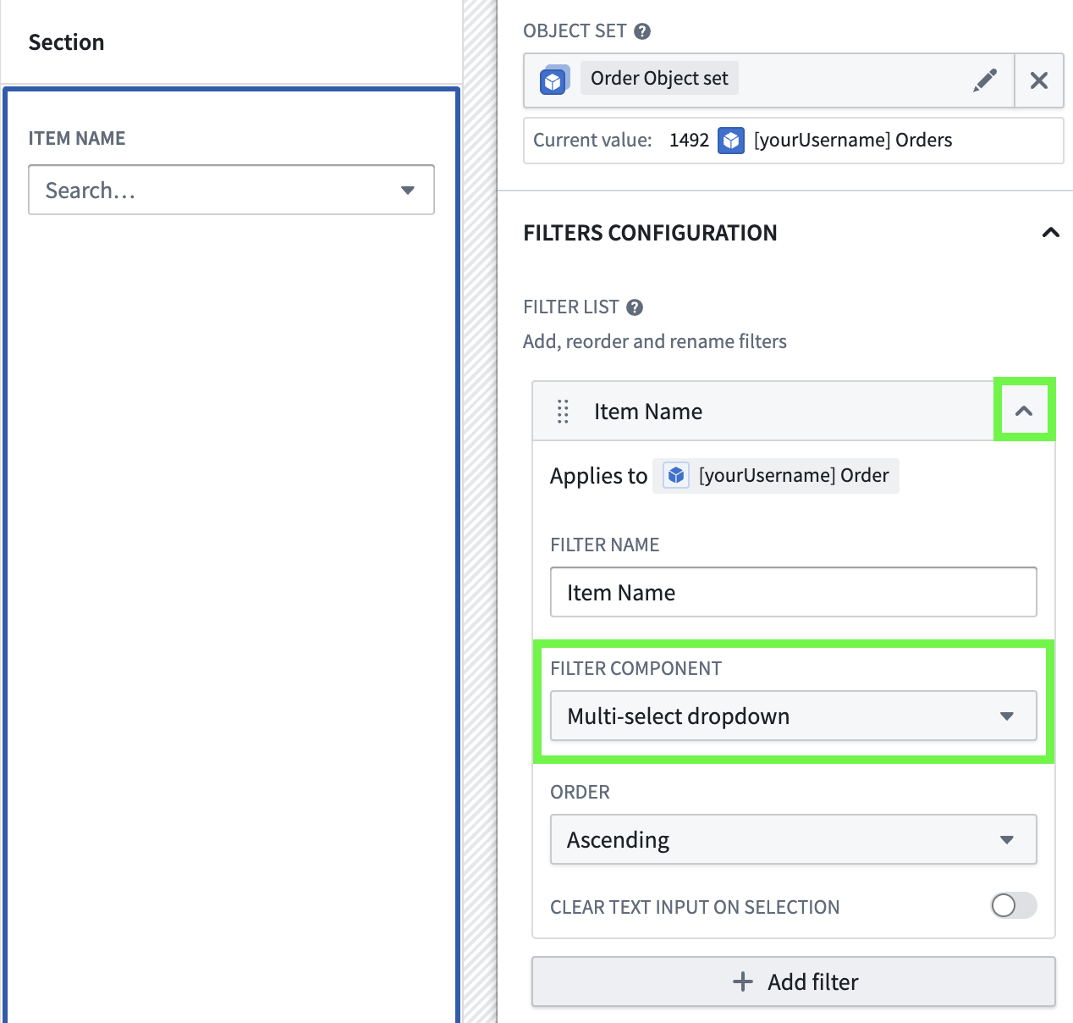Collapse the Item Name filter card
Image resolution: width=1073 pixels, height=1023 pixels.
1024,411
